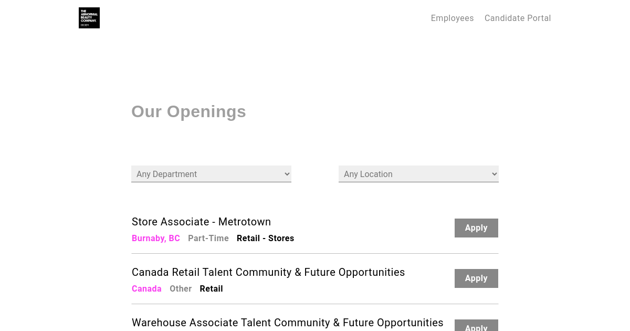Open the Employees link
The height and width of the screenshot is (331, 630).
pyautogui.click(x=452, y=18)
